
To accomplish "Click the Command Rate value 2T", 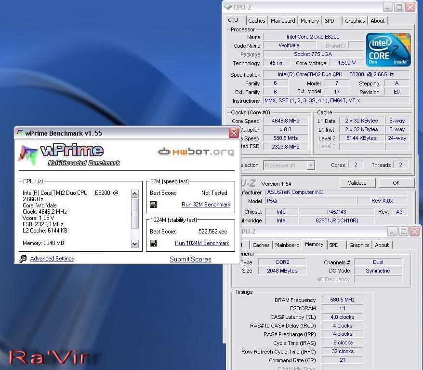I will [343, 360].
